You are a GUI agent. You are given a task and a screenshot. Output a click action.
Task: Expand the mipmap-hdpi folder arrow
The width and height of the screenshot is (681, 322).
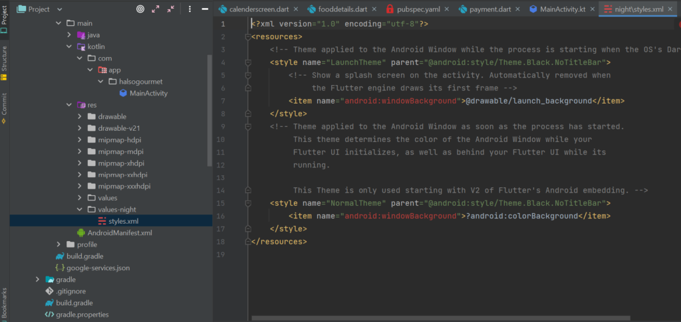coord(80,140)
